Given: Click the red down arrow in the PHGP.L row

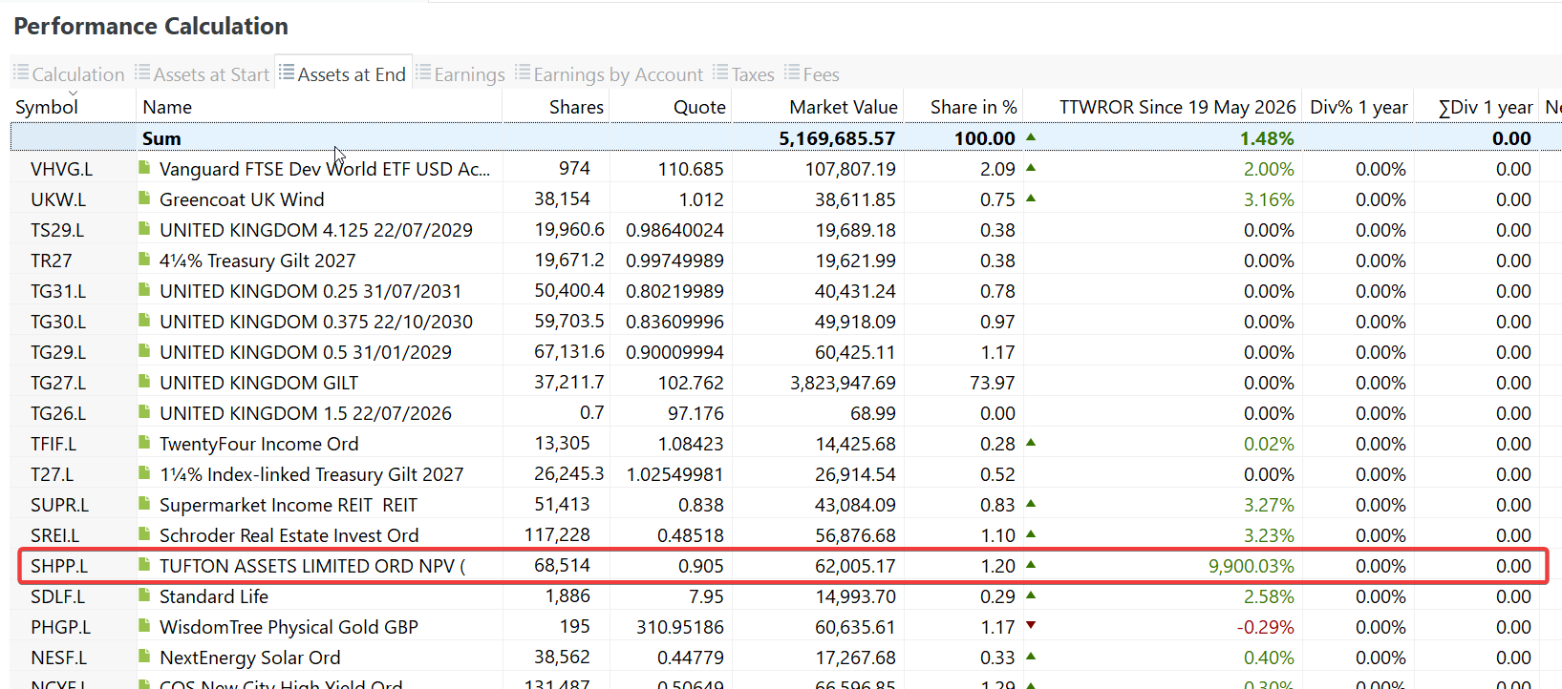Looking at the screenshot, I should pyautogui.click(x=1031, y=626).
